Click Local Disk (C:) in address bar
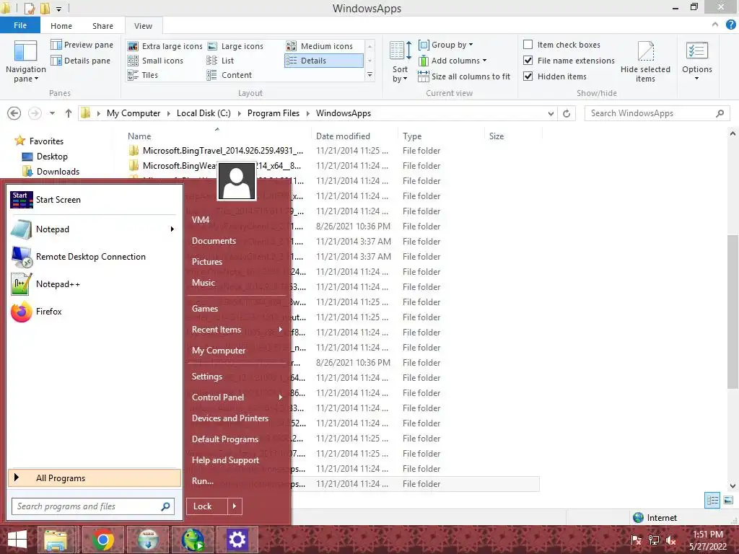Screen dimensions: 739x554 pos(204,113)
